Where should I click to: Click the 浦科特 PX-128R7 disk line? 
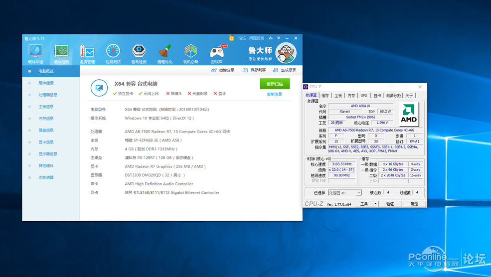tap(159, 158)
